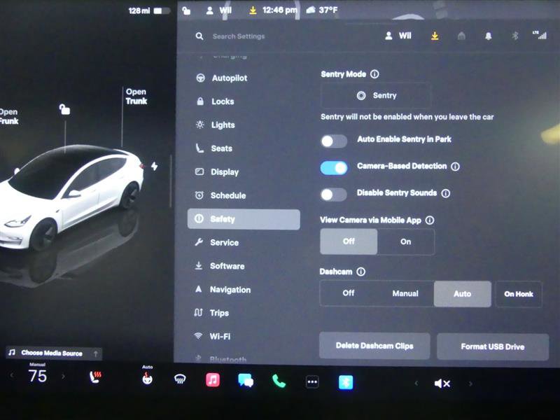Enable Auto Enable Sentry in Park

pyautogui.click(x=334, y=141)
